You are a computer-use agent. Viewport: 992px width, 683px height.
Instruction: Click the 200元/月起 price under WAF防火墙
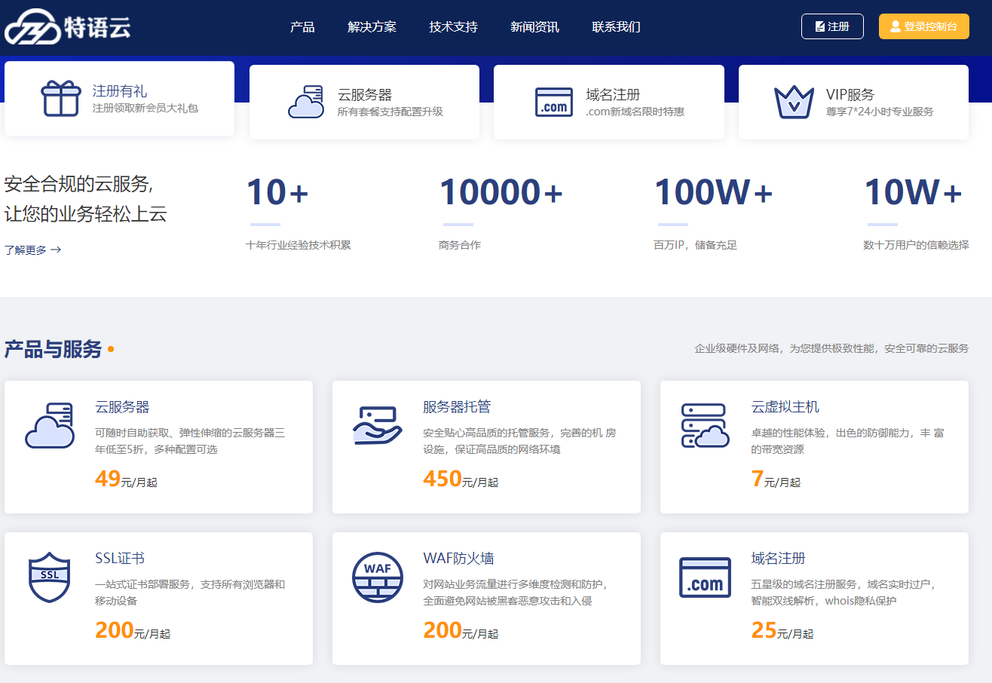tap(461, 630)
